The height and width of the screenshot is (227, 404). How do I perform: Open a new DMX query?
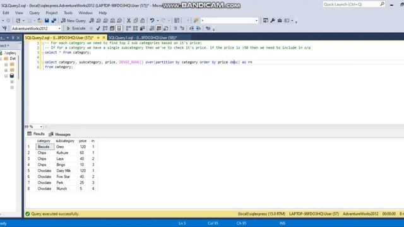tap(105, 21)
